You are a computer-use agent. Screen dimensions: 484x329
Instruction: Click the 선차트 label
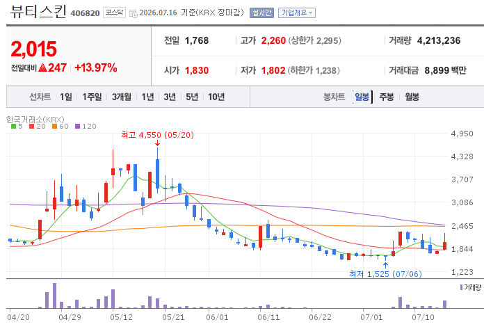[x=40, y=97]
